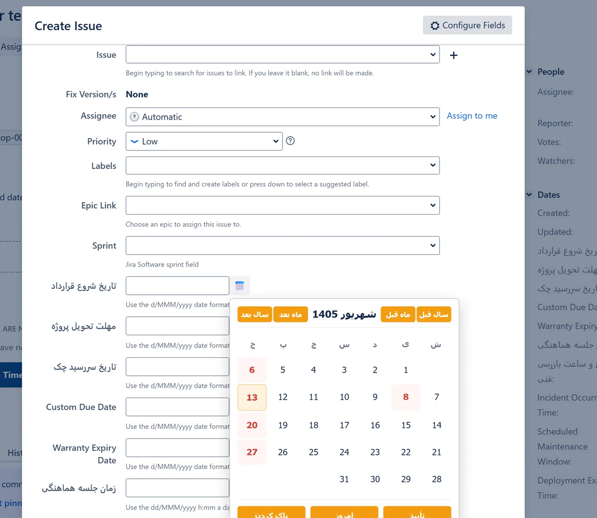Select day 24 in the calendar
Viewport: 597px width, 518px height.
[x=344, y=452]
